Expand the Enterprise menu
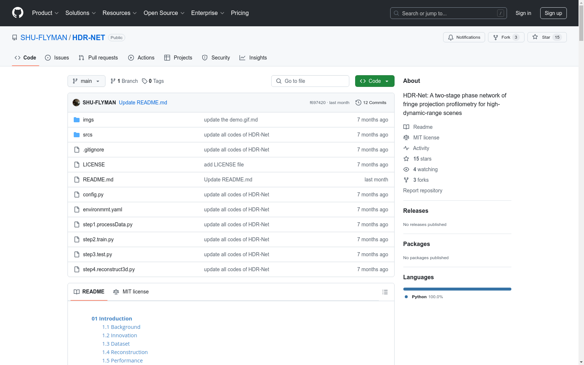 (208, 13)
